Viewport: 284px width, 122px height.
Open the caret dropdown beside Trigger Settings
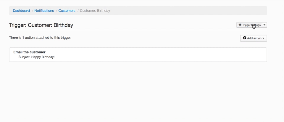click(x=264, y=25)
